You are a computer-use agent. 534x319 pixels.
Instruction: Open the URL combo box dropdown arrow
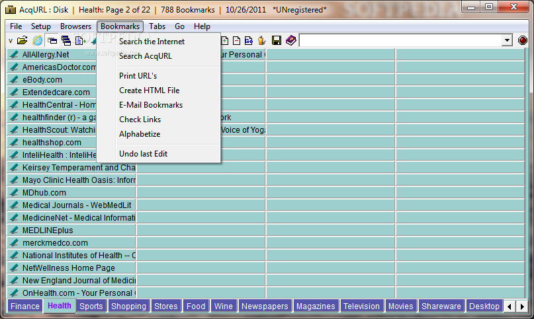[507, 40]
